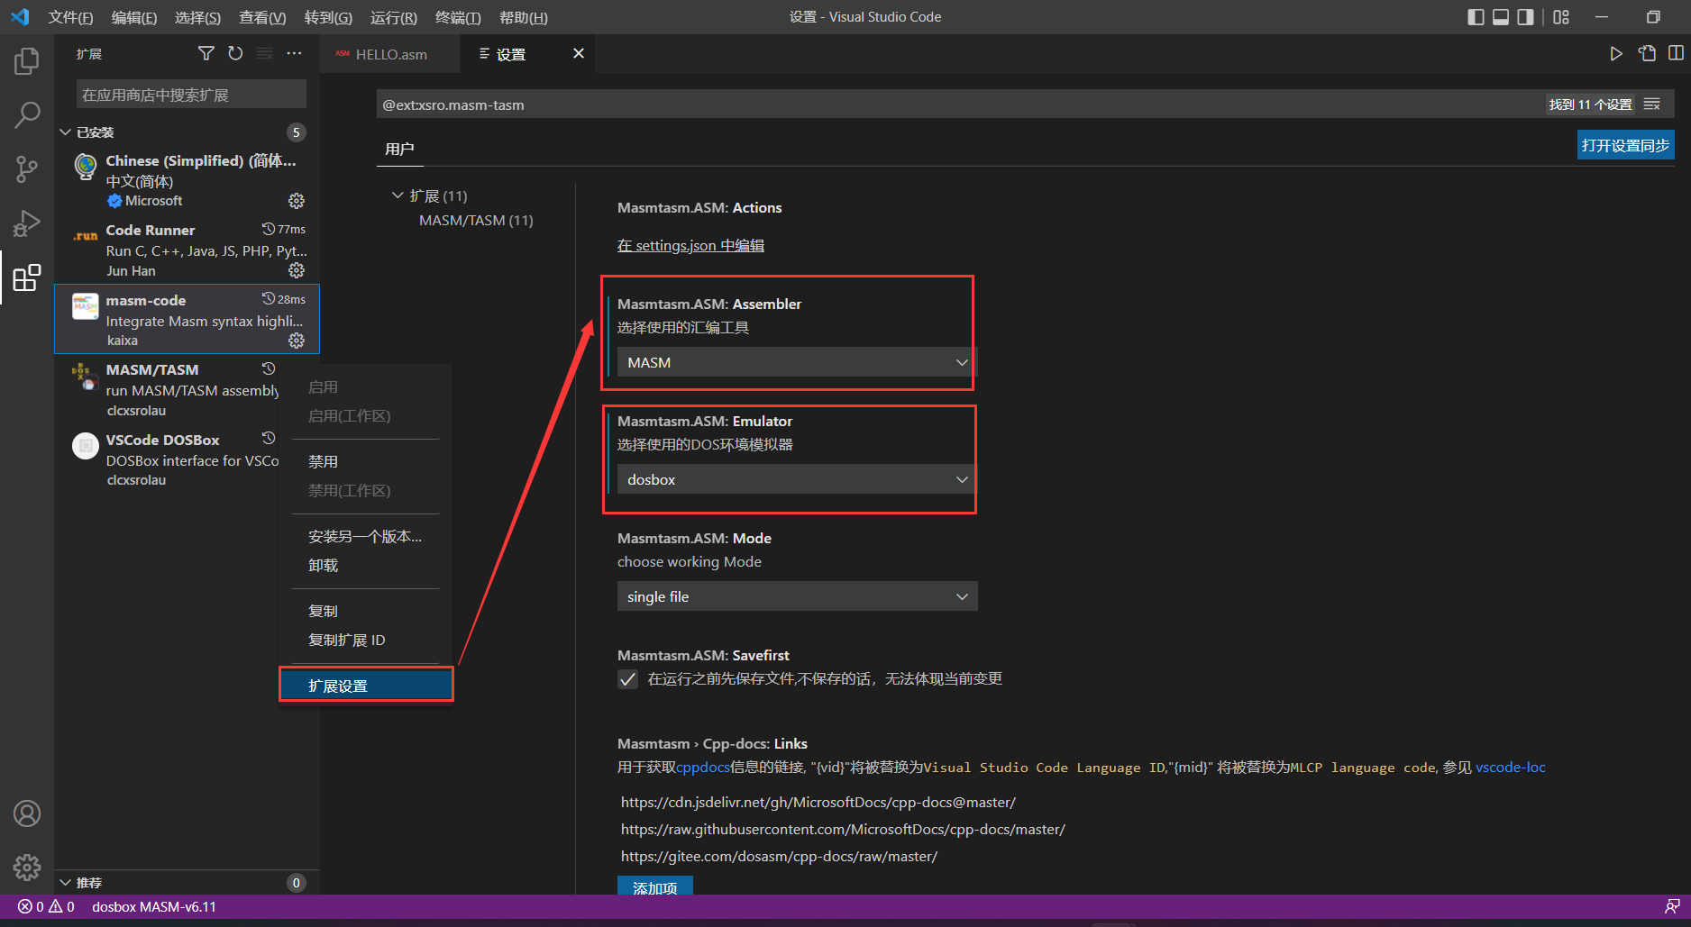Open Source Control view
This screenshot has width=1691, height=927.
27,168
